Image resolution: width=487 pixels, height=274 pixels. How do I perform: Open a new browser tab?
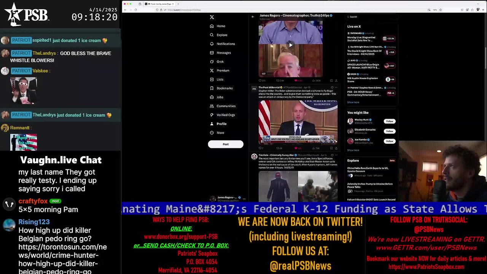click(178, 4)
